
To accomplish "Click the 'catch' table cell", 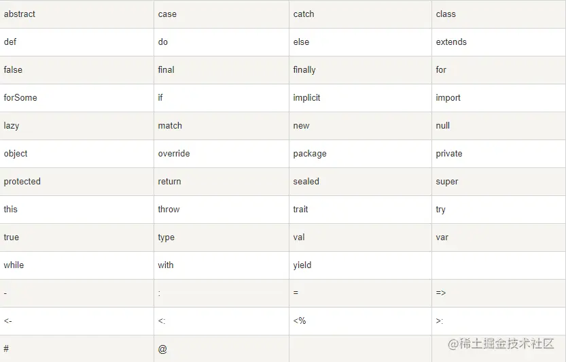I will tap(304, 14).
